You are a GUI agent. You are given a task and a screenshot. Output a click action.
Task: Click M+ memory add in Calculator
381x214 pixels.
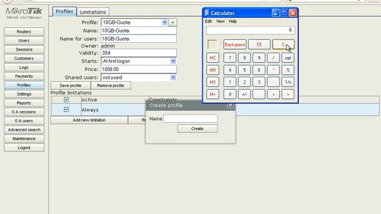coord(213,94)
